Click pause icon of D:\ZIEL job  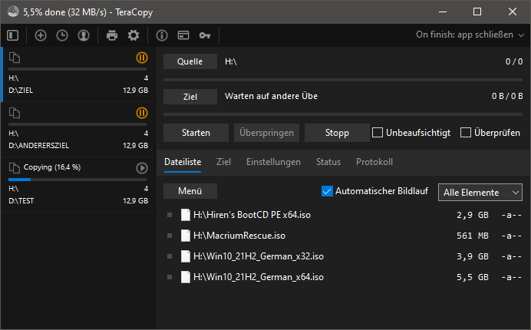pos(142,58)
